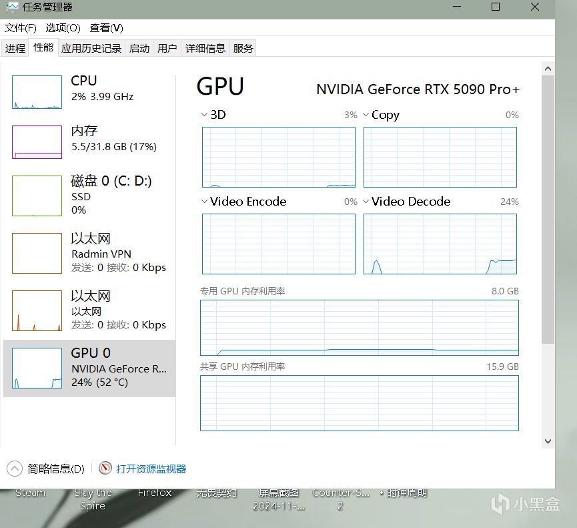This screenshot has height=528, width=577.
Task: Open the Counter-Strike 2 desktop shortcut
Action: point(341,499)
